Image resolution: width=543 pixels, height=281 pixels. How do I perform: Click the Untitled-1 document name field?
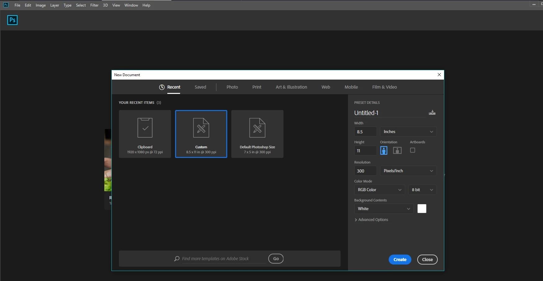pos(390,113)
